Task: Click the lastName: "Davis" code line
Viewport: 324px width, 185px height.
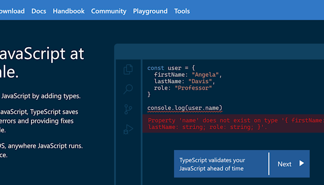Action: (x=185, y=81)
